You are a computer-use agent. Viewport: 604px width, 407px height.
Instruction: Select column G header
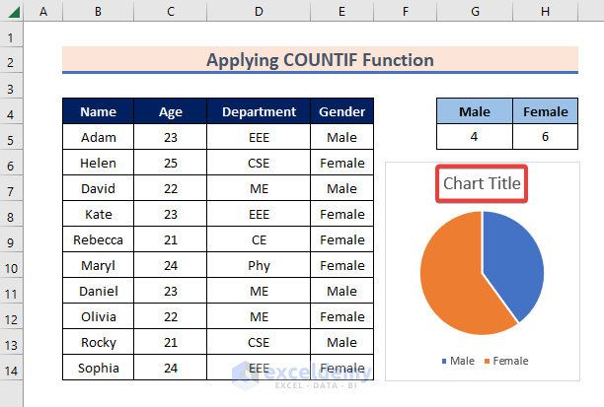click(x=475, y=11)
